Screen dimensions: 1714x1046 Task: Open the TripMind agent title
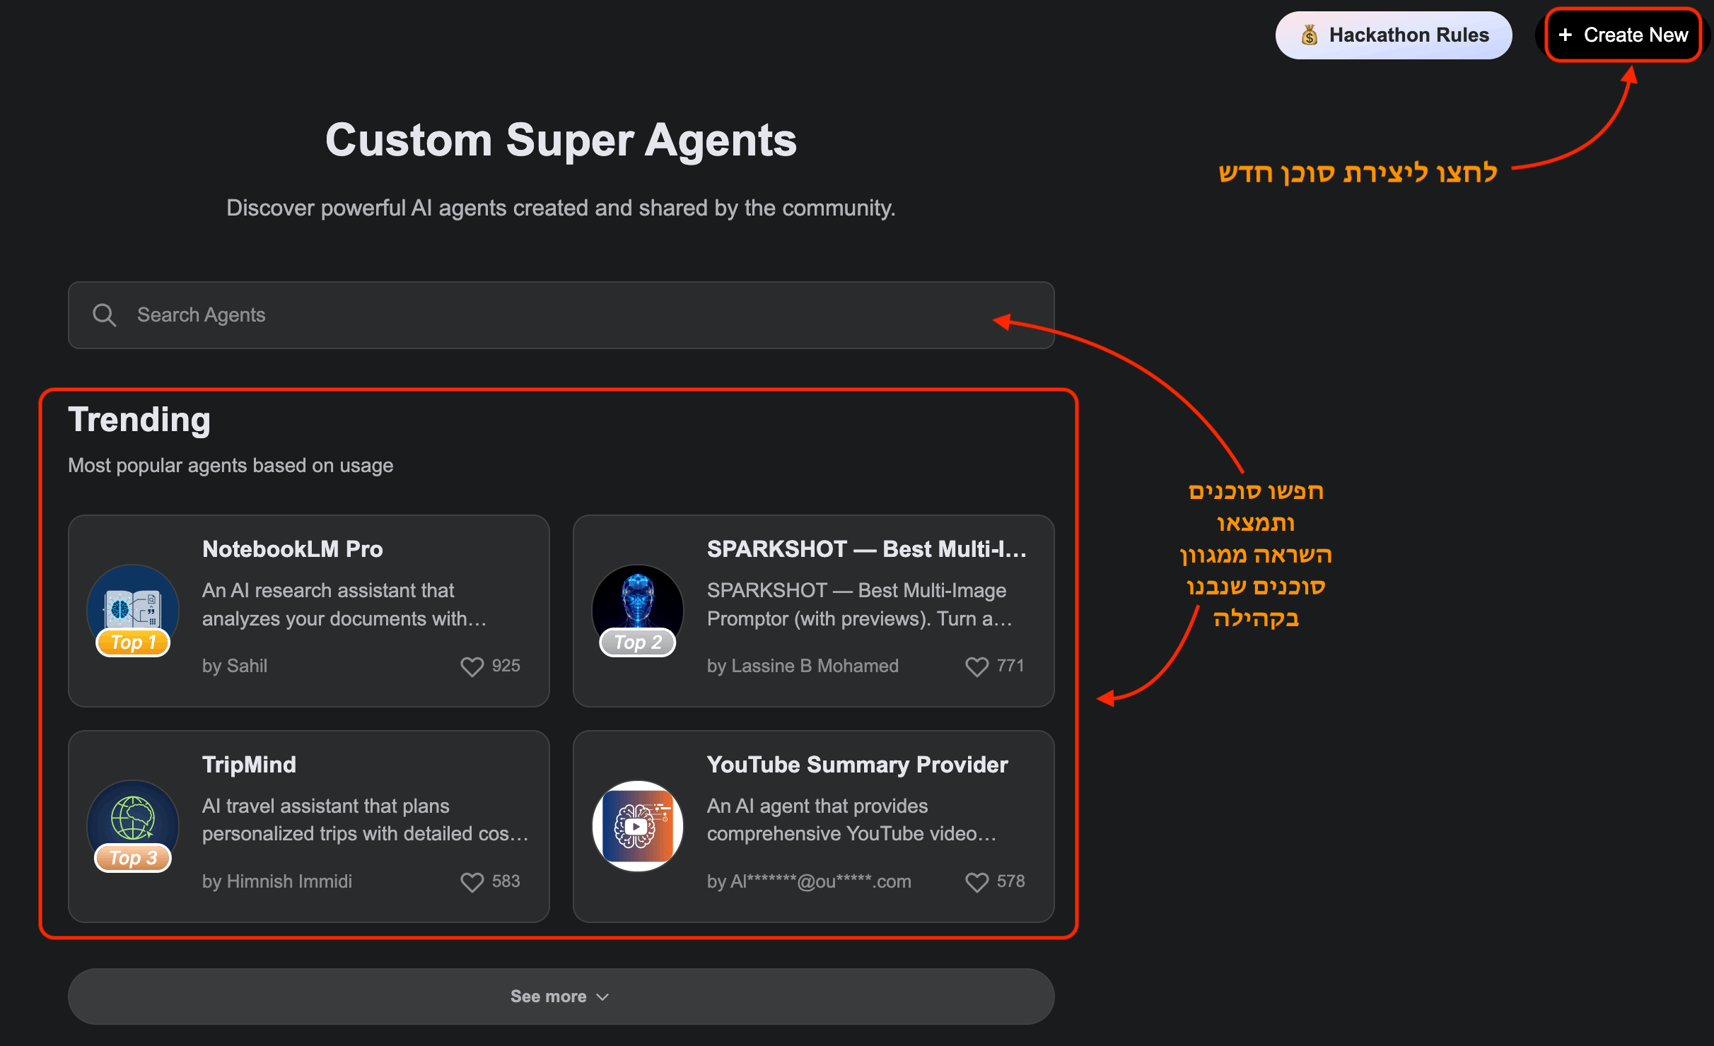click(x=249, y=765)
